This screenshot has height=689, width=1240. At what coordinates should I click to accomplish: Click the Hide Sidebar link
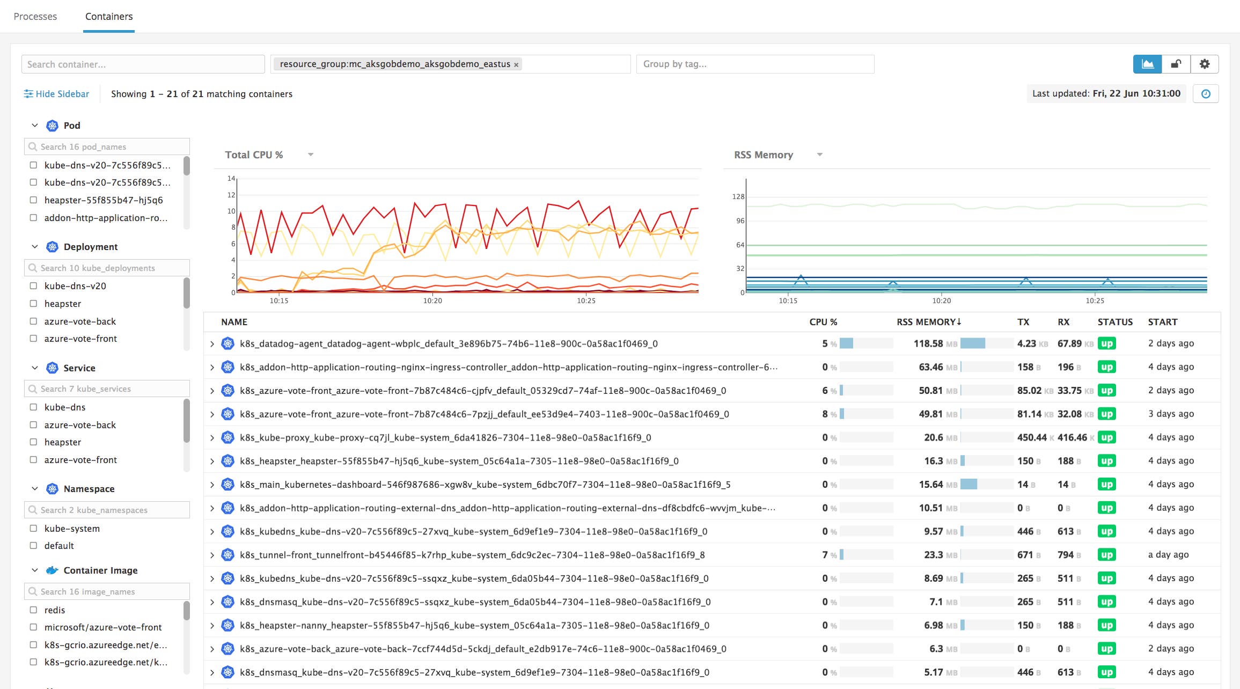(62, 93)
